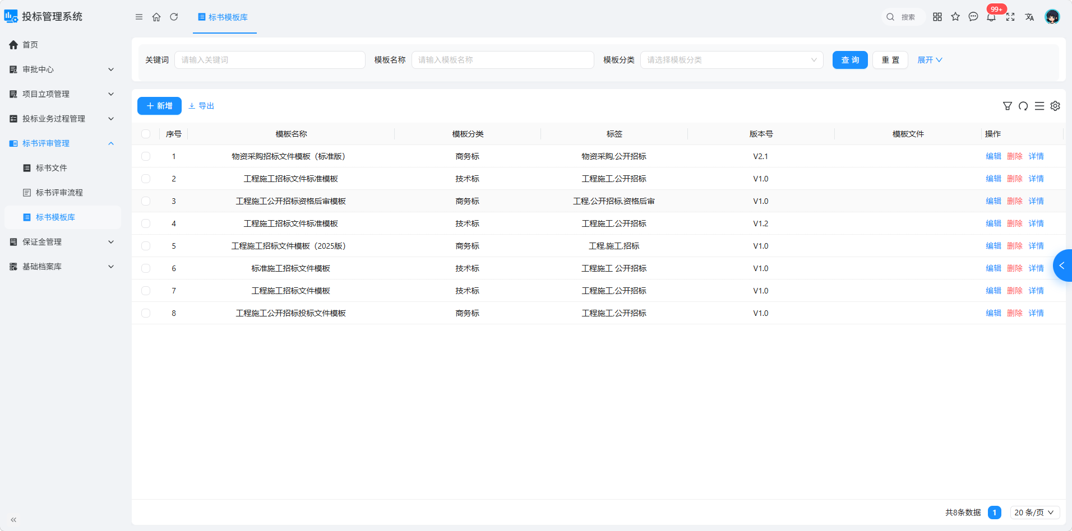Click the 重置 reset button
This screenshot has width=1072, height=531.
pyautogui.click(x=890, y=60)
